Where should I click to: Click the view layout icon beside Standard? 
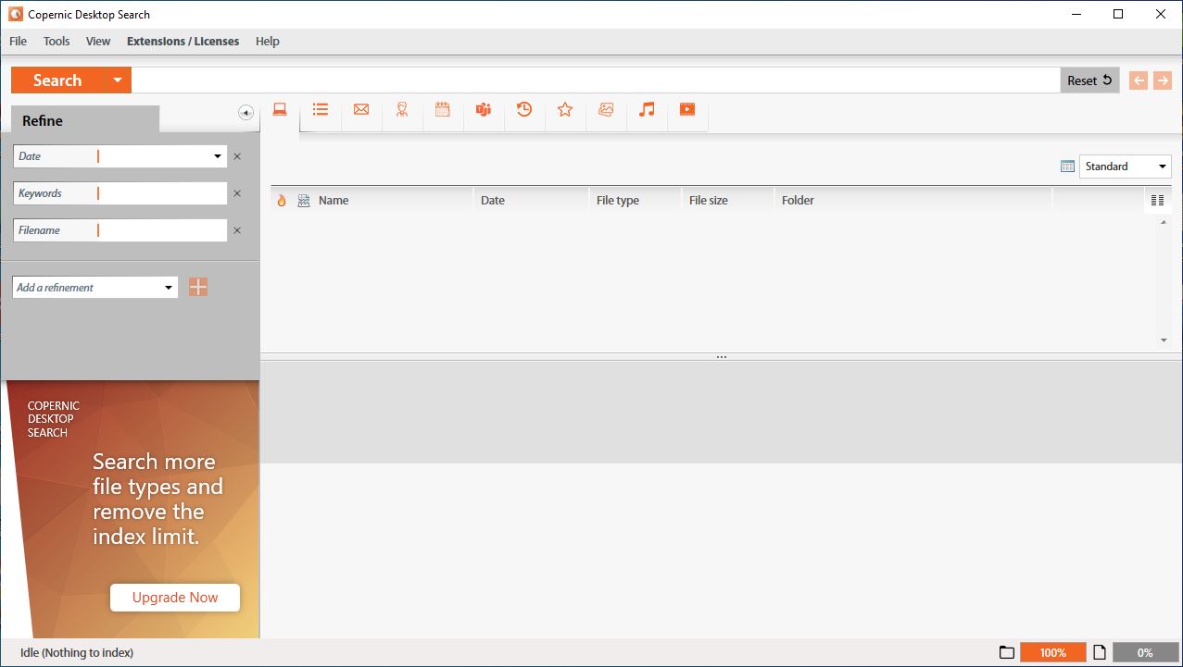click(1067, 167)
